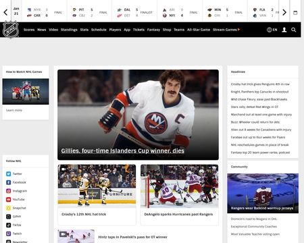Show next scoreboard games arrow
The height and width of the screenshot is (243, 304).
[284, 12]
